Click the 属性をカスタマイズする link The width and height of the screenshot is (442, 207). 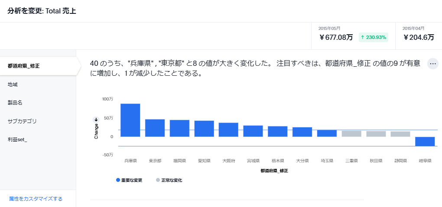click(36, 199)
